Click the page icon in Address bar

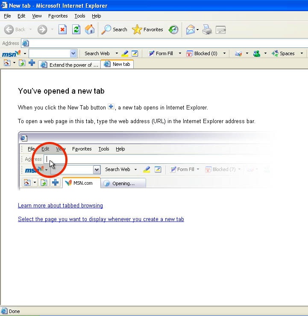coord(26,43)
